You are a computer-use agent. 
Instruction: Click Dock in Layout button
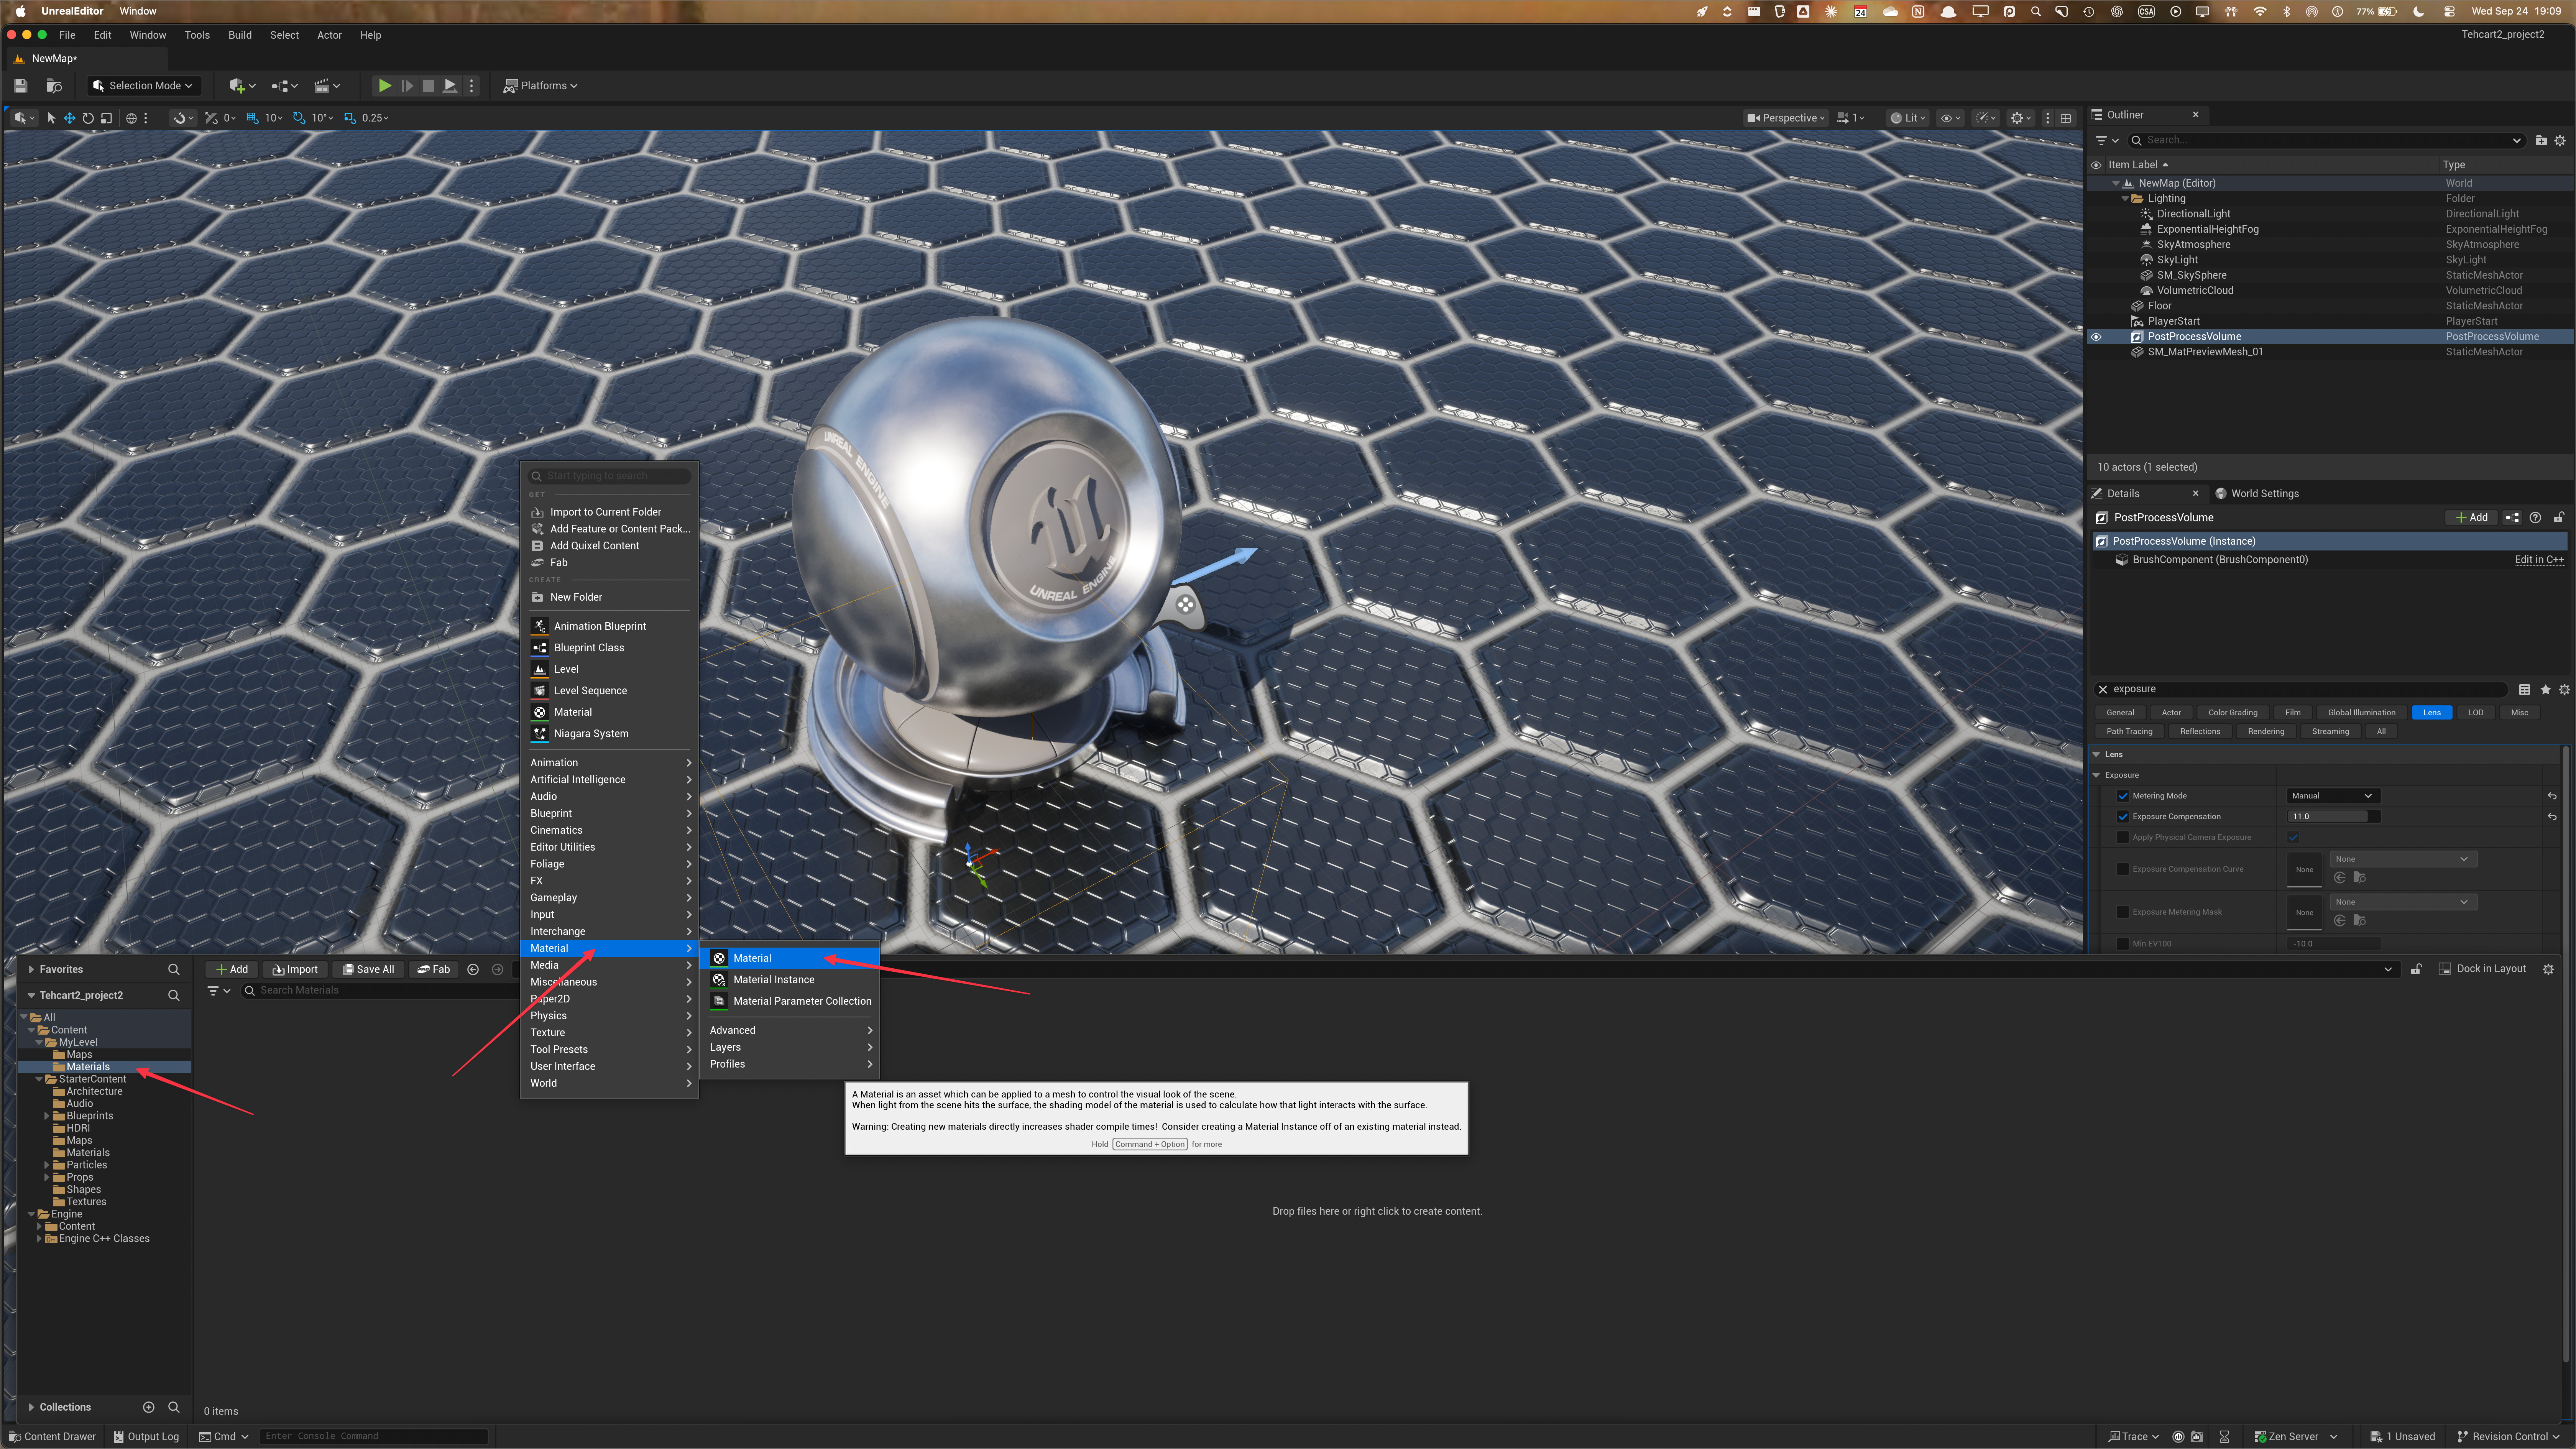2482,970
